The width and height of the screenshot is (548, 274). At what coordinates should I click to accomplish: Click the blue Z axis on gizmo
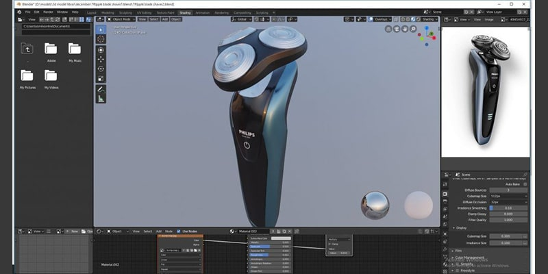[427, 28]
